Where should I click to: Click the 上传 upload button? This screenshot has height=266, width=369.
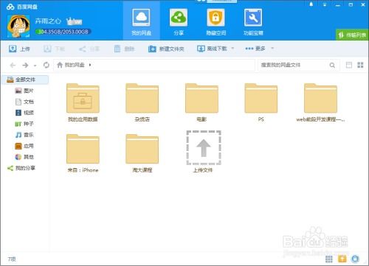pyautogui.click(x=19, y=49)
